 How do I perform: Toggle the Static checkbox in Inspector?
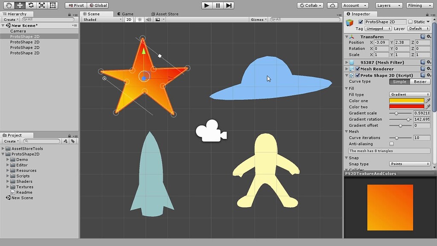[410, 21]
